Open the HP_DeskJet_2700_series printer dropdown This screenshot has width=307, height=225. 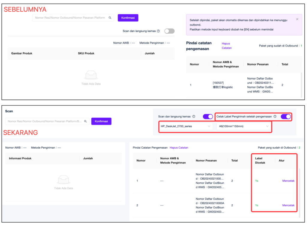185,126
